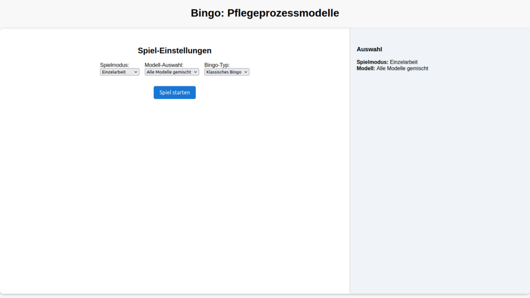Click the Bingo-Typ label text
This screenshot has height=298, width=530.
point(217,65)
